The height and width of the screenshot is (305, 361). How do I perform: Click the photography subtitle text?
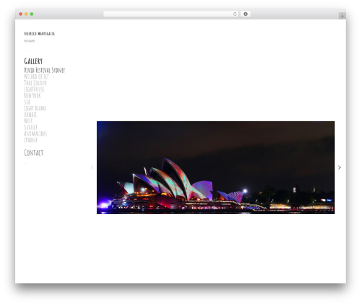pyautogui.click(x=30, y=41)
